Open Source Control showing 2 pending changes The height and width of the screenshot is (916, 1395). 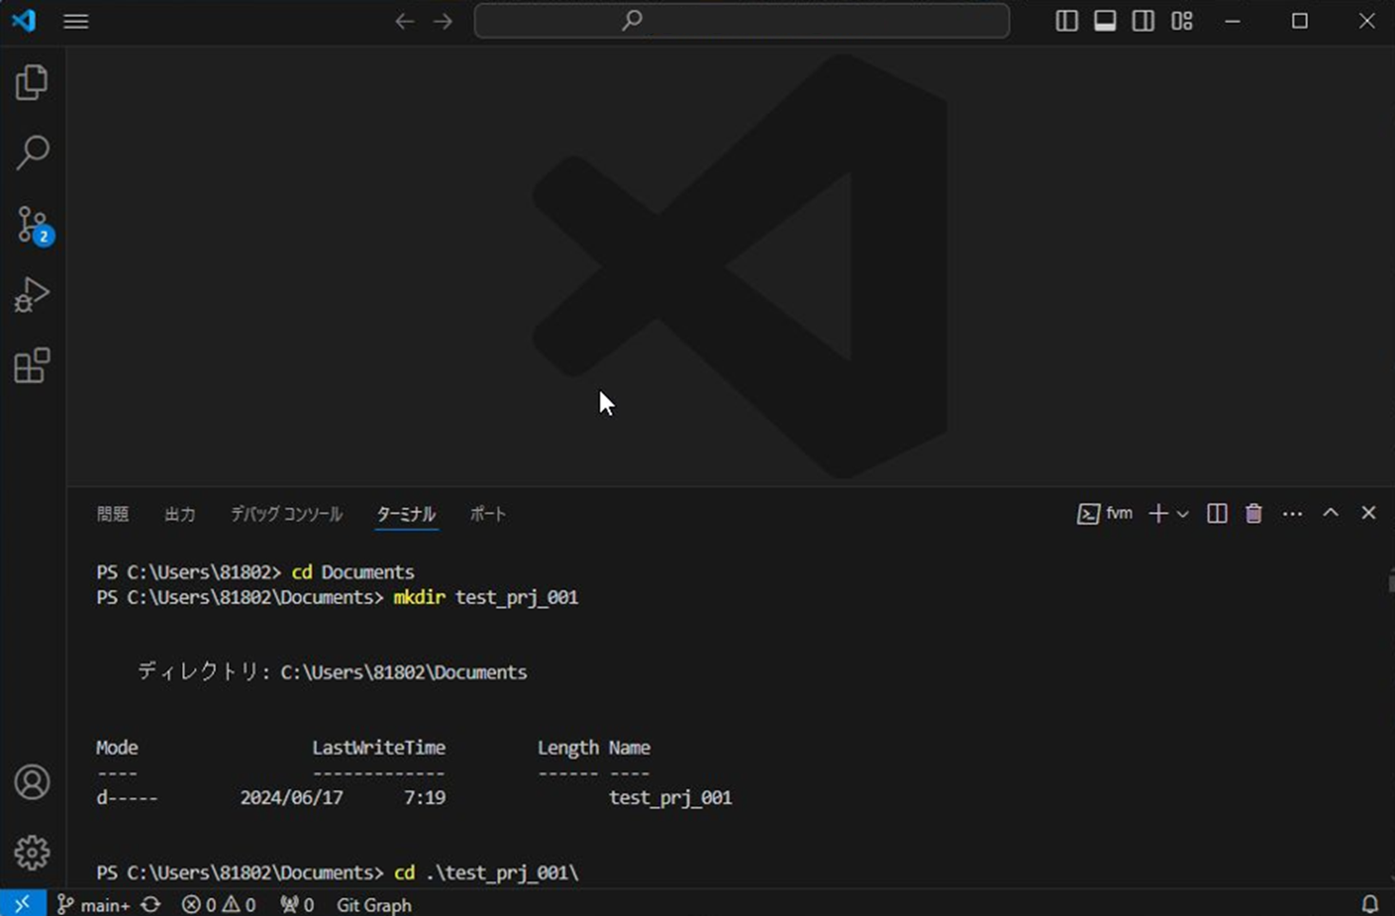point(33,225)
